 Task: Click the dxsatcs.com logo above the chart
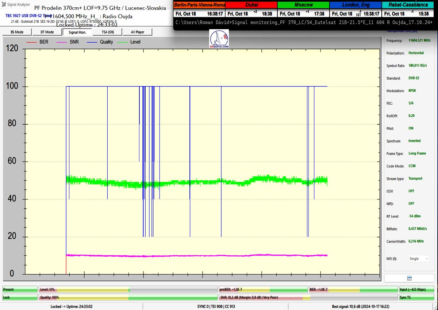219,39
